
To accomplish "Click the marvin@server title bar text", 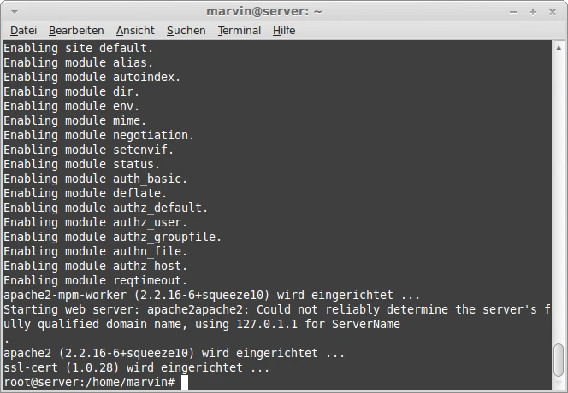I will tap(264, 12).
